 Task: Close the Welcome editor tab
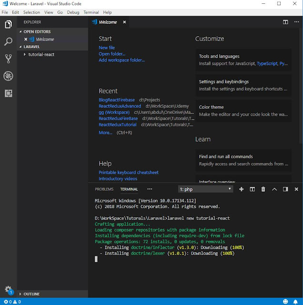click(x=124, y=22)
